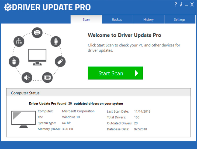The height and width of the screenshot is (149, 197).
Task: Click the '150' total drivers value
Action: tap(137, 117)
